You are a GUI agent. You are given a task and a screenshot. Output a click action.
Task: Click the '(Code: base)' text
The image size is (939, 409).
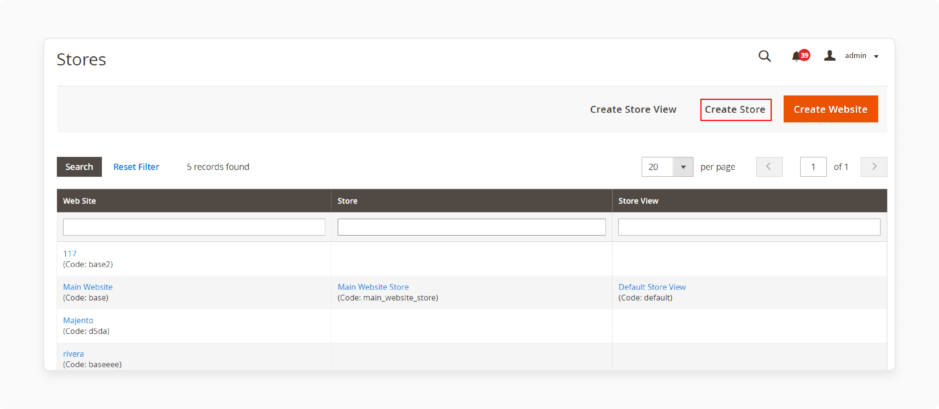pyautogui.click(x=86, y=298)
